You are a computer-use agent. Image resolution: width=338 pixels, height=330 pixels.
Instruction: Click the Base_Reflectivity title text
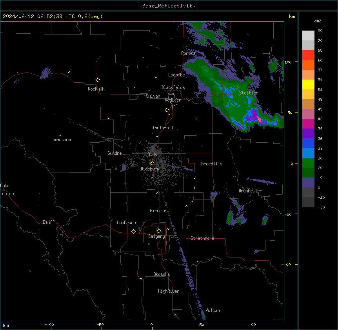tap(169, 6)
